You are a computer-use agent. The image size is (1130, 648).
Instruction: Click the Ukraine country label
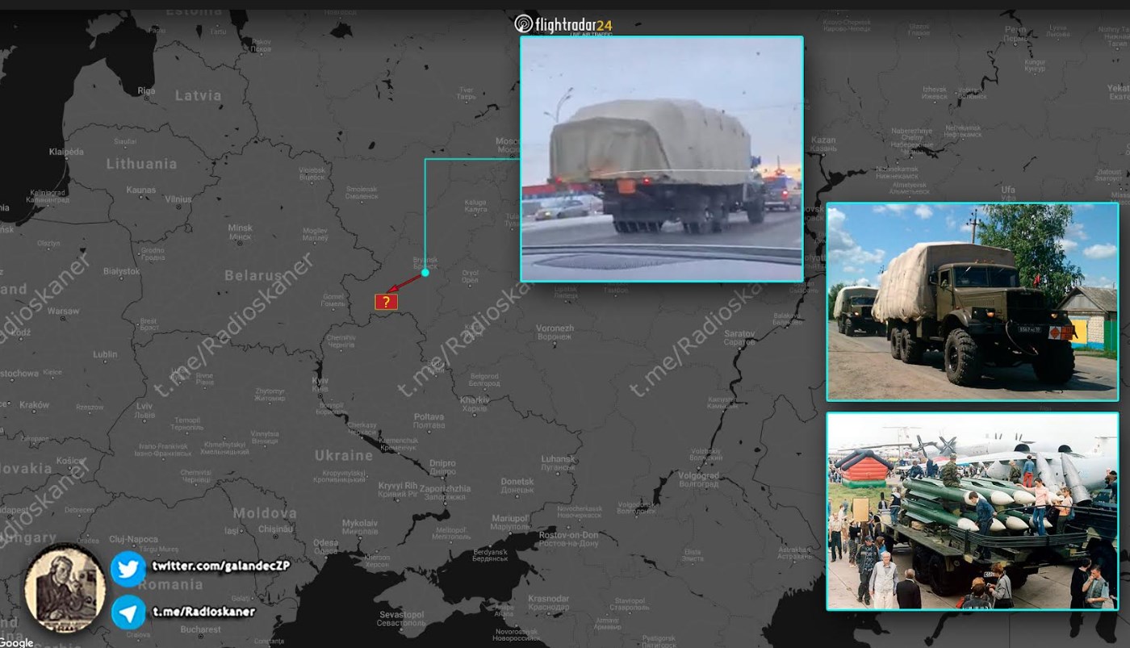(344, 455)
